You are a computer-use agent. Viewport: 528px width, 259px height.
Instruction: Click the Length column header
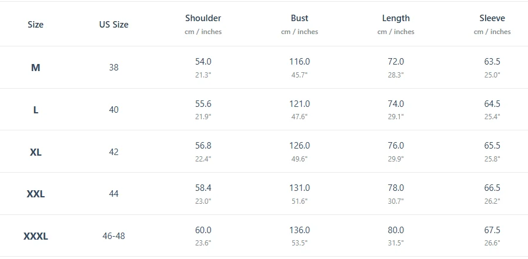(x=396, y=18)
